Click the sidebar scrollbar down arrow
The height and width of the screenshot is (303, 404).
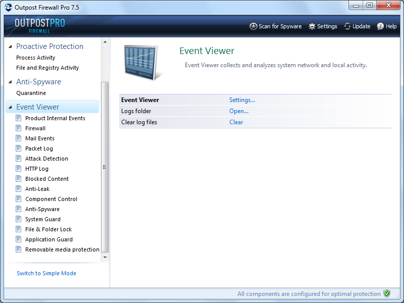pos(105,257)
